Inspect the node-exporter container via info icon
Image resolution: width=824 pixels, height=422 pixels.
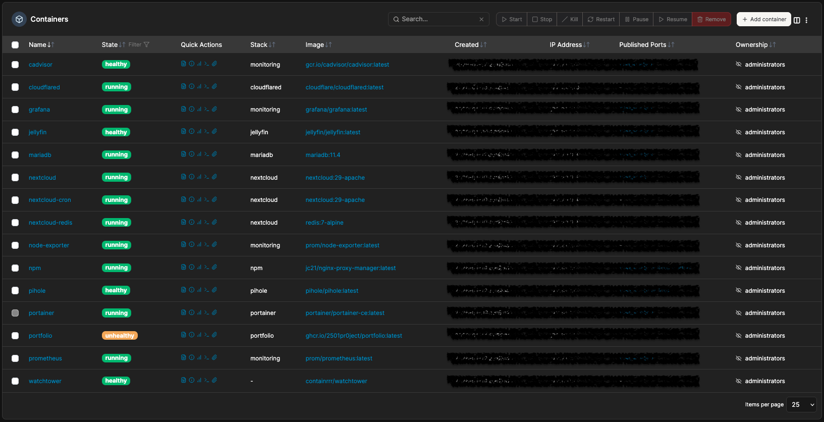pyautogui.click(x=192, y=245)
